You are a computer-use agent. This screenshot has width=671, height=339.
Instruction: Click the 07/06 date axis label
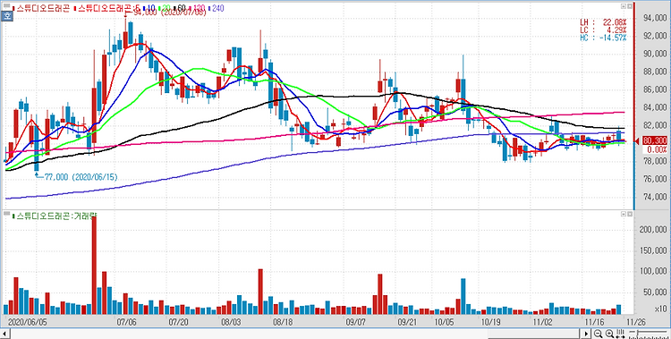coord(128,321)
